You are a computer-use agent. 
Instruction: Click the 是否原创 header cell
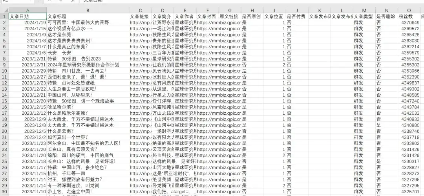(x=252, y=16)
